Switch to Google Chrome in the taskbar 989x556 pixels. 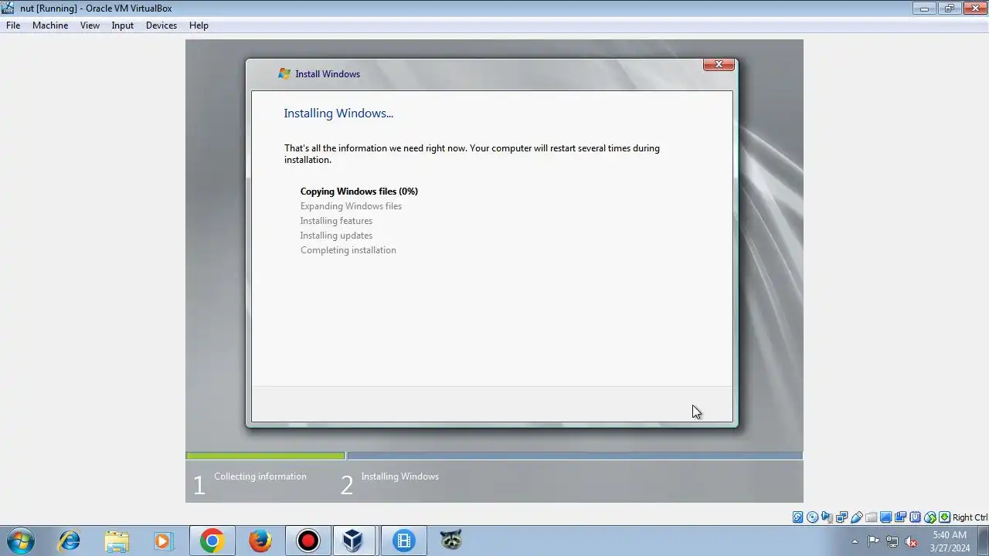(212, 541)
